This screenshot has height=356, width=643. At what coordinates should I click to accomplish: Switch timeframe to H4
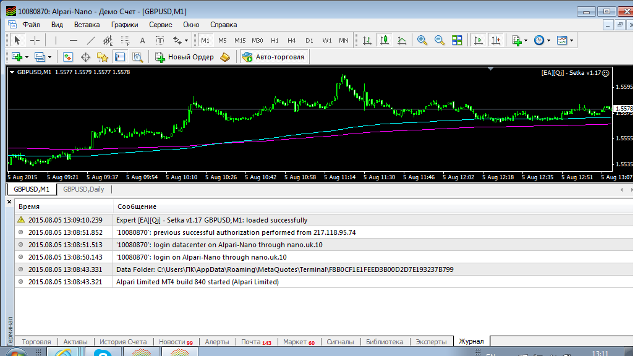pyautogui.click(x=292, y=40)
